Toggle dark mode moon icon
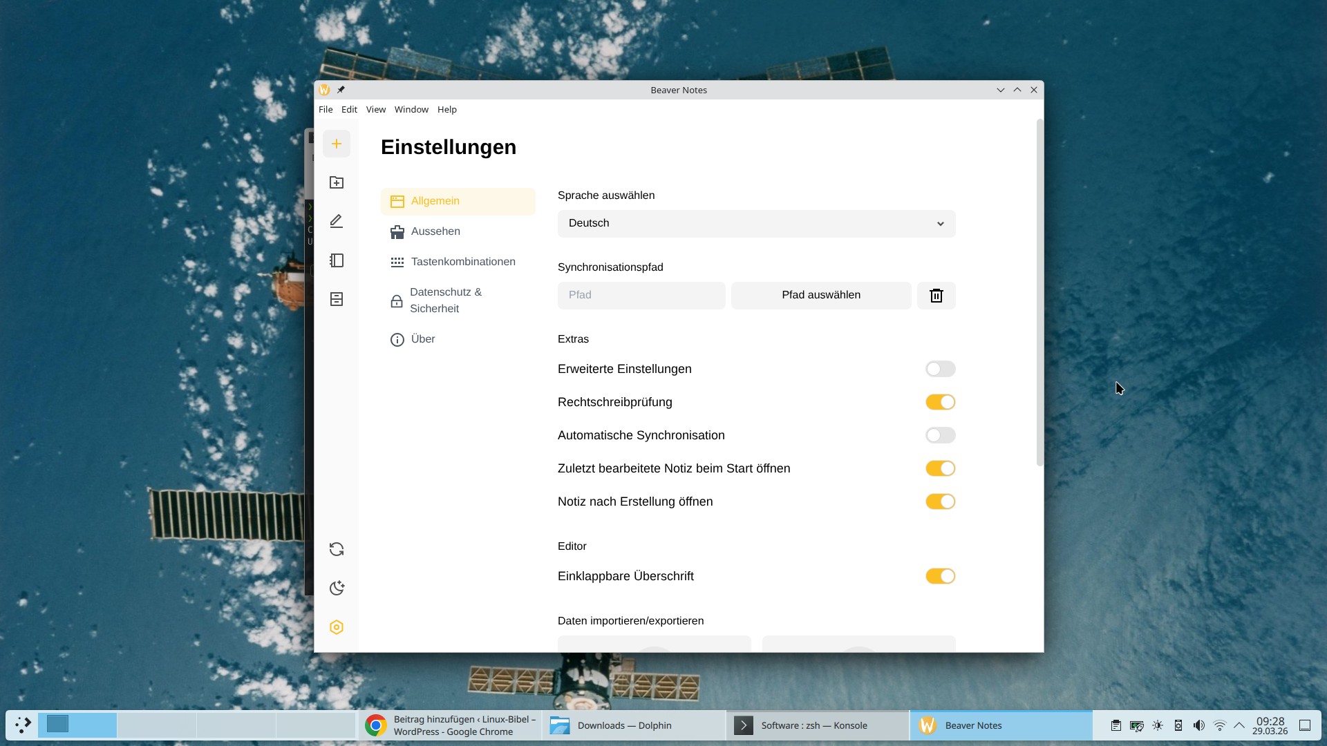Screen dimensions: 1327x746 337,588
